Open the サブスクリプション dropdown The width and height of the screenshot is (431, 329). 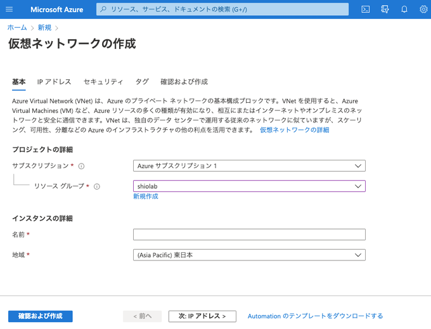249,165
